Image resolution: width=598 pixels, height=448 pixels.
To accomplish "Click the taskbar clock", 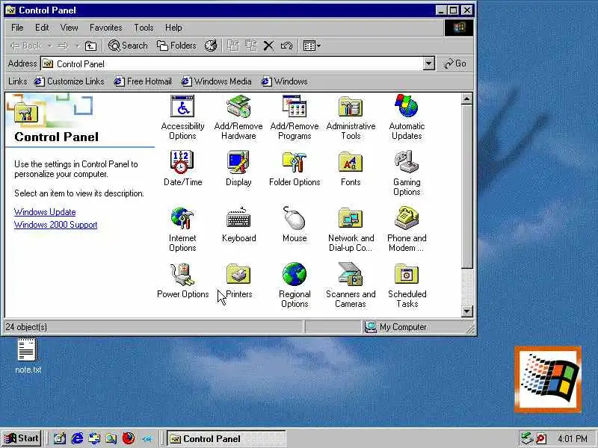I will pyautogui.click(x=572, y=439).
